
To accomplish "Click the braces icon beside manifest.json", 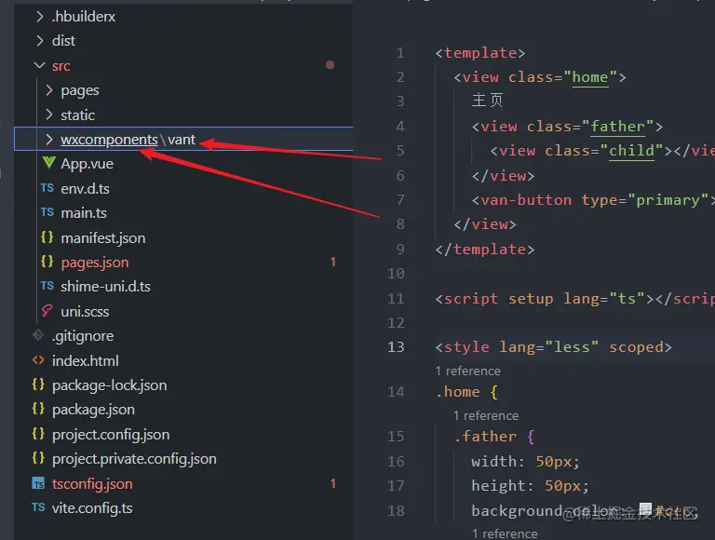I will [47, 237].
